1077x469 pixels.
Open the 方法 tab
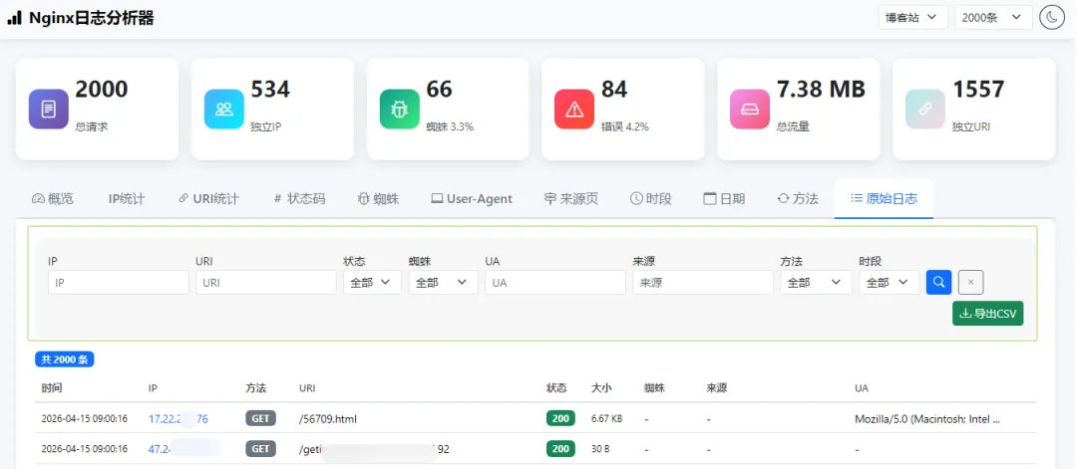(x=798, y=199)
